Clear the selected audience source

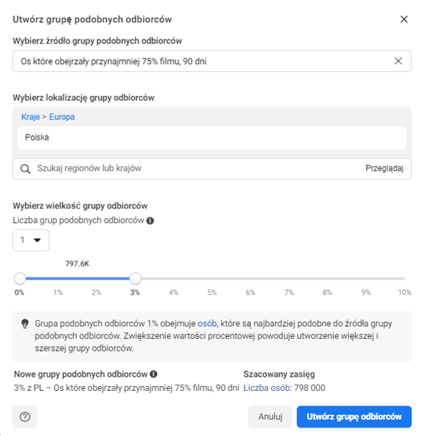click(x=398, y=61)
